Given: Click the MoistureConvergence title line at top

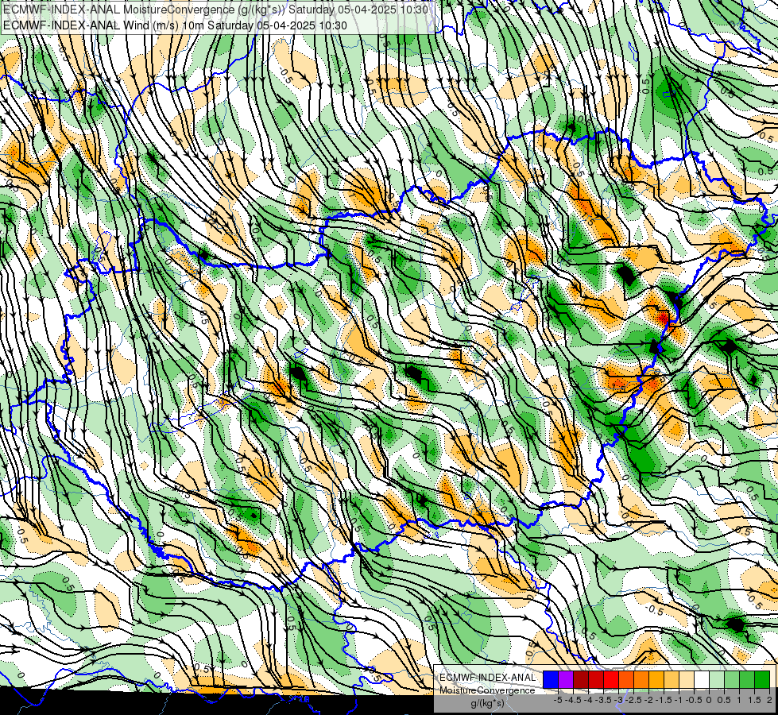Looking at the screenshot, I should 215,9.
